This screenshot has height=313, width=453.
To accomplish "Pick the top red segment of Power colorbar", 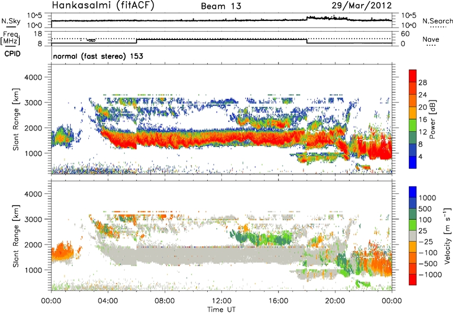I will tap(413, 76).
